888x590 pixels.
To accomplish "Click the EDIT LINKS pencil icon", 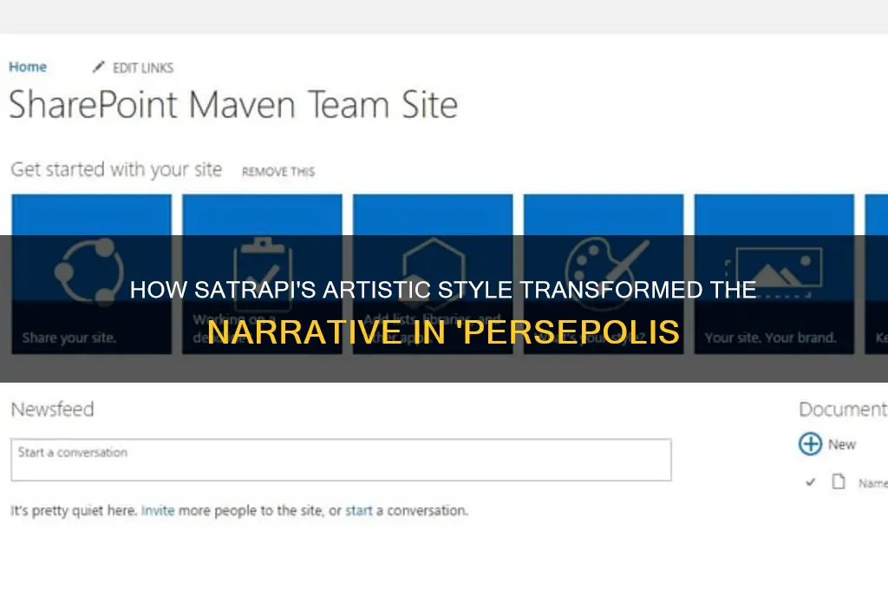I will (99, 67).
